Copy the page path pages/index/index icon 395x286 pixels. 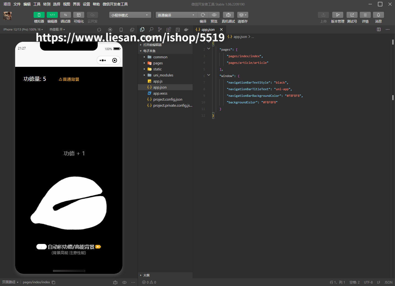[x=53, y=282]
